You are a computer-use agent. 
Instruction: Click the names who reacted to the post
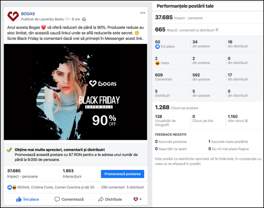56,187
